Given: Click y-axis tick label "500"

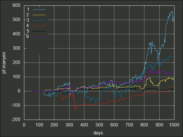Looking at the screenshot, I should point(16,20).
